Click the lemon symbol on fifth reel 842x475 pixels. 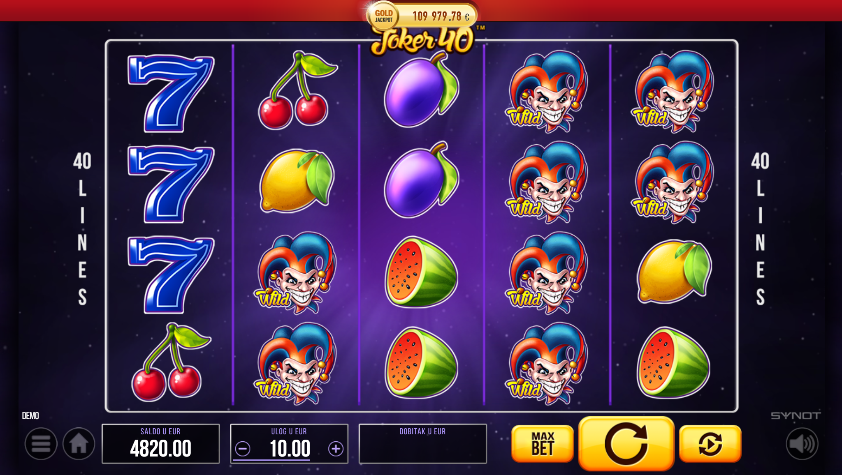pyautogui.click(x=674, y=271)
